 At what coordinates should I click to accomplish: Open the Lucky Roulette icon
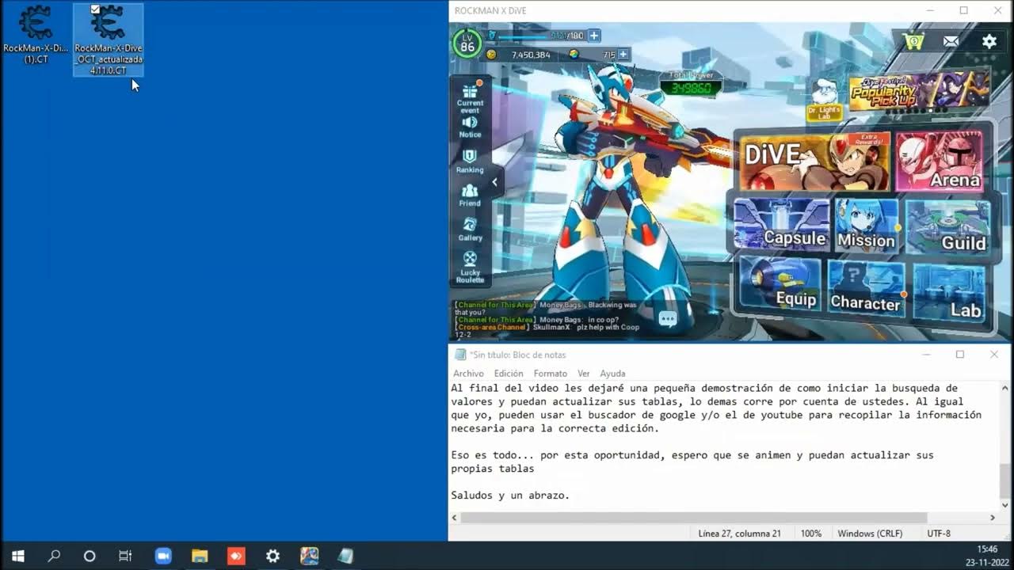point(470,268)
